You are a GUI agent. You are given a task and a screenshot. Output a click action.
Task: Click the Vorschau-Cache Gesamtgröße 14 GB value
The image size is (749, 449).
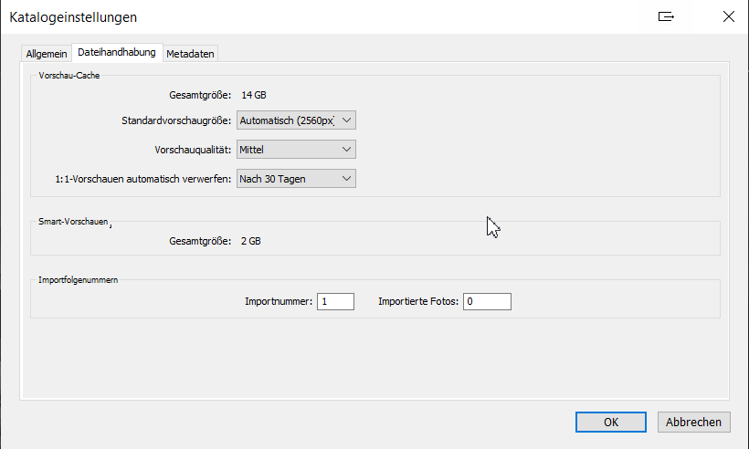pos(254,95)
